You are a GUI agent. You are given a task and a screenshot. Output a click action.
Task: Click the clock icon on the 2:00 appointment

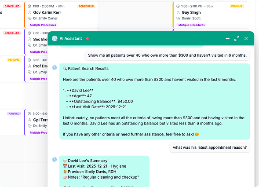(x=29, y=33)
